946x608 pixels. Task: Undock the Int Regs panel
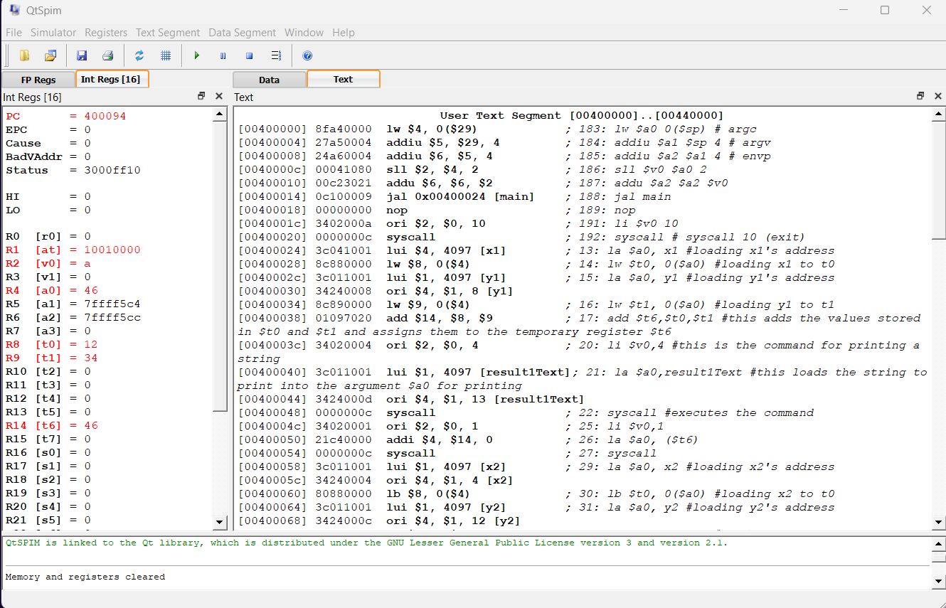pyautogui.click(x=202, y=95)
